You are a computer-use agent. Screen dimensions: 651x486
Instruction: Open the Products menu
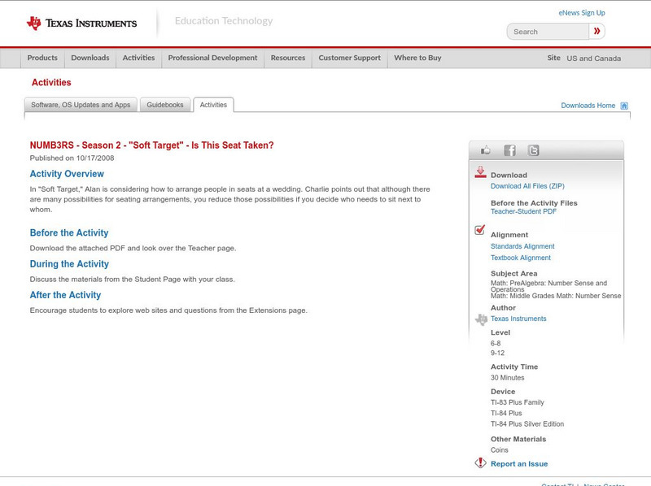(42, 59)
